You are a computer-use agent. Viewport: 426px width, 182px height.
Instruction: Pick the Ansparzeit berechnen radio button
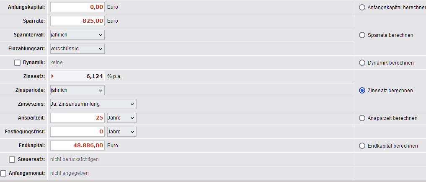pyautogui.click(x=362, y=118)
